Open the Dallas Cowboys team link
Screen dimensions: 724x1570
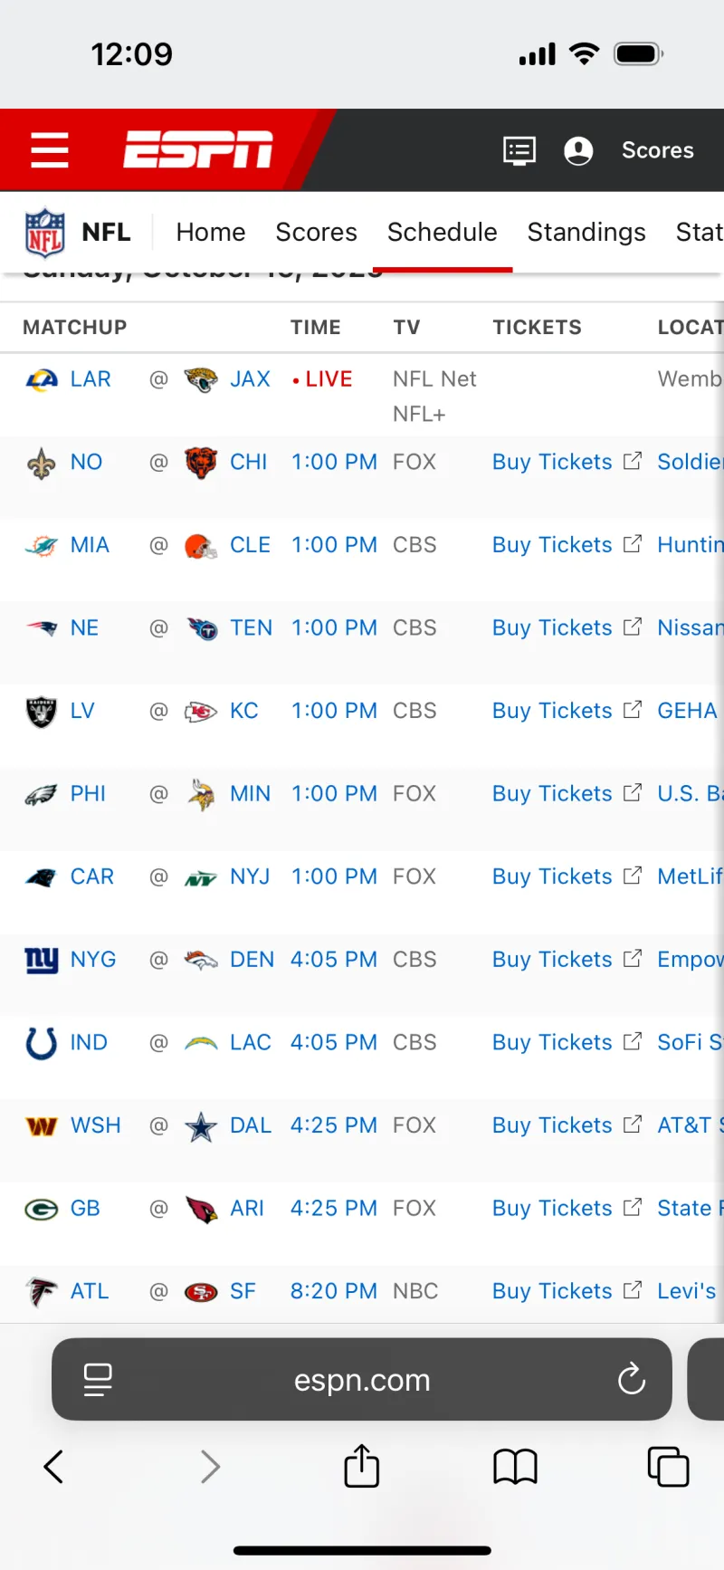250,1125
